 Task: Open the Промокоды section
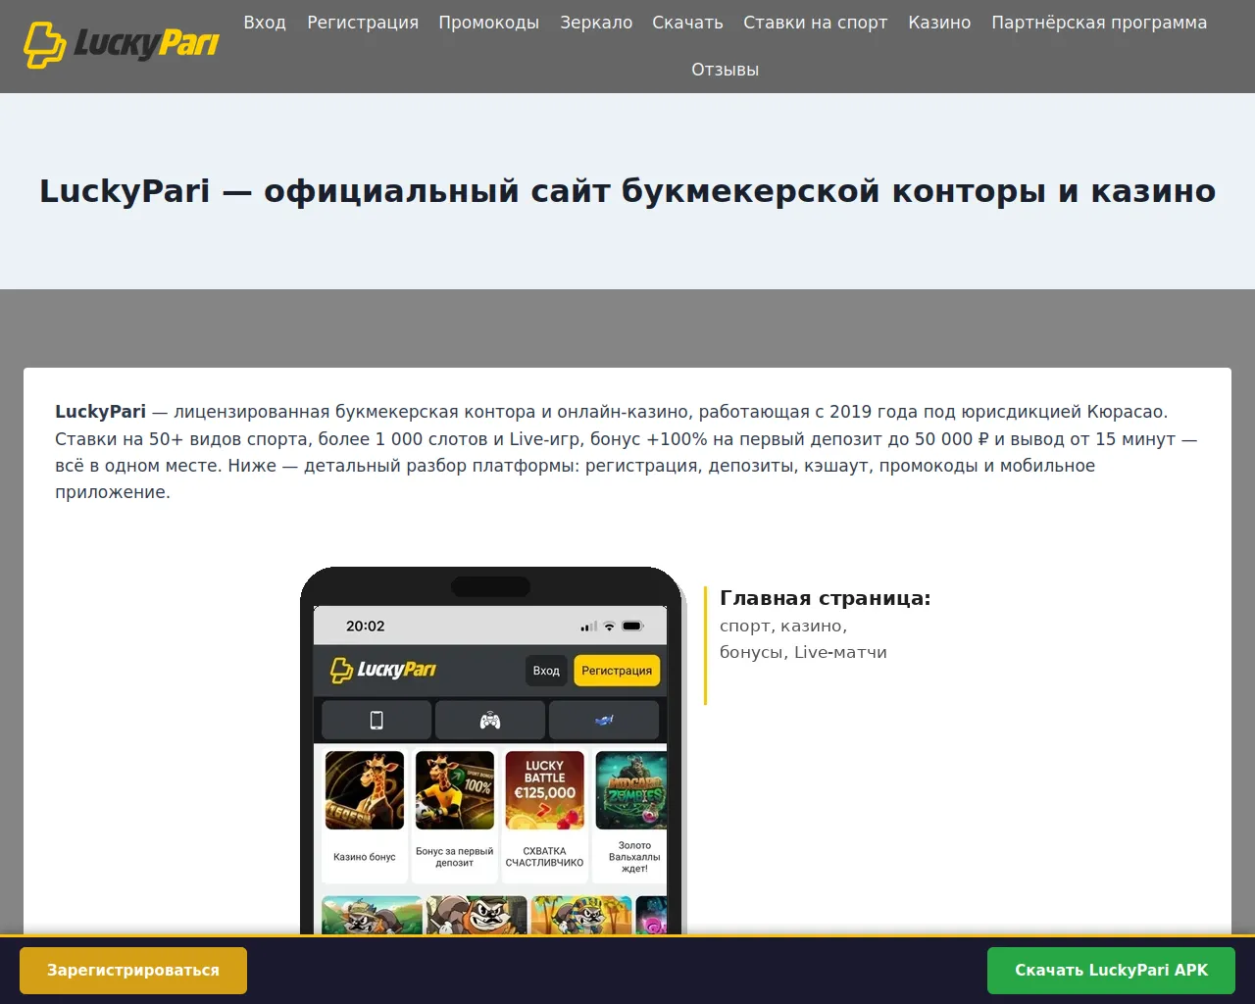click(489, 23)
